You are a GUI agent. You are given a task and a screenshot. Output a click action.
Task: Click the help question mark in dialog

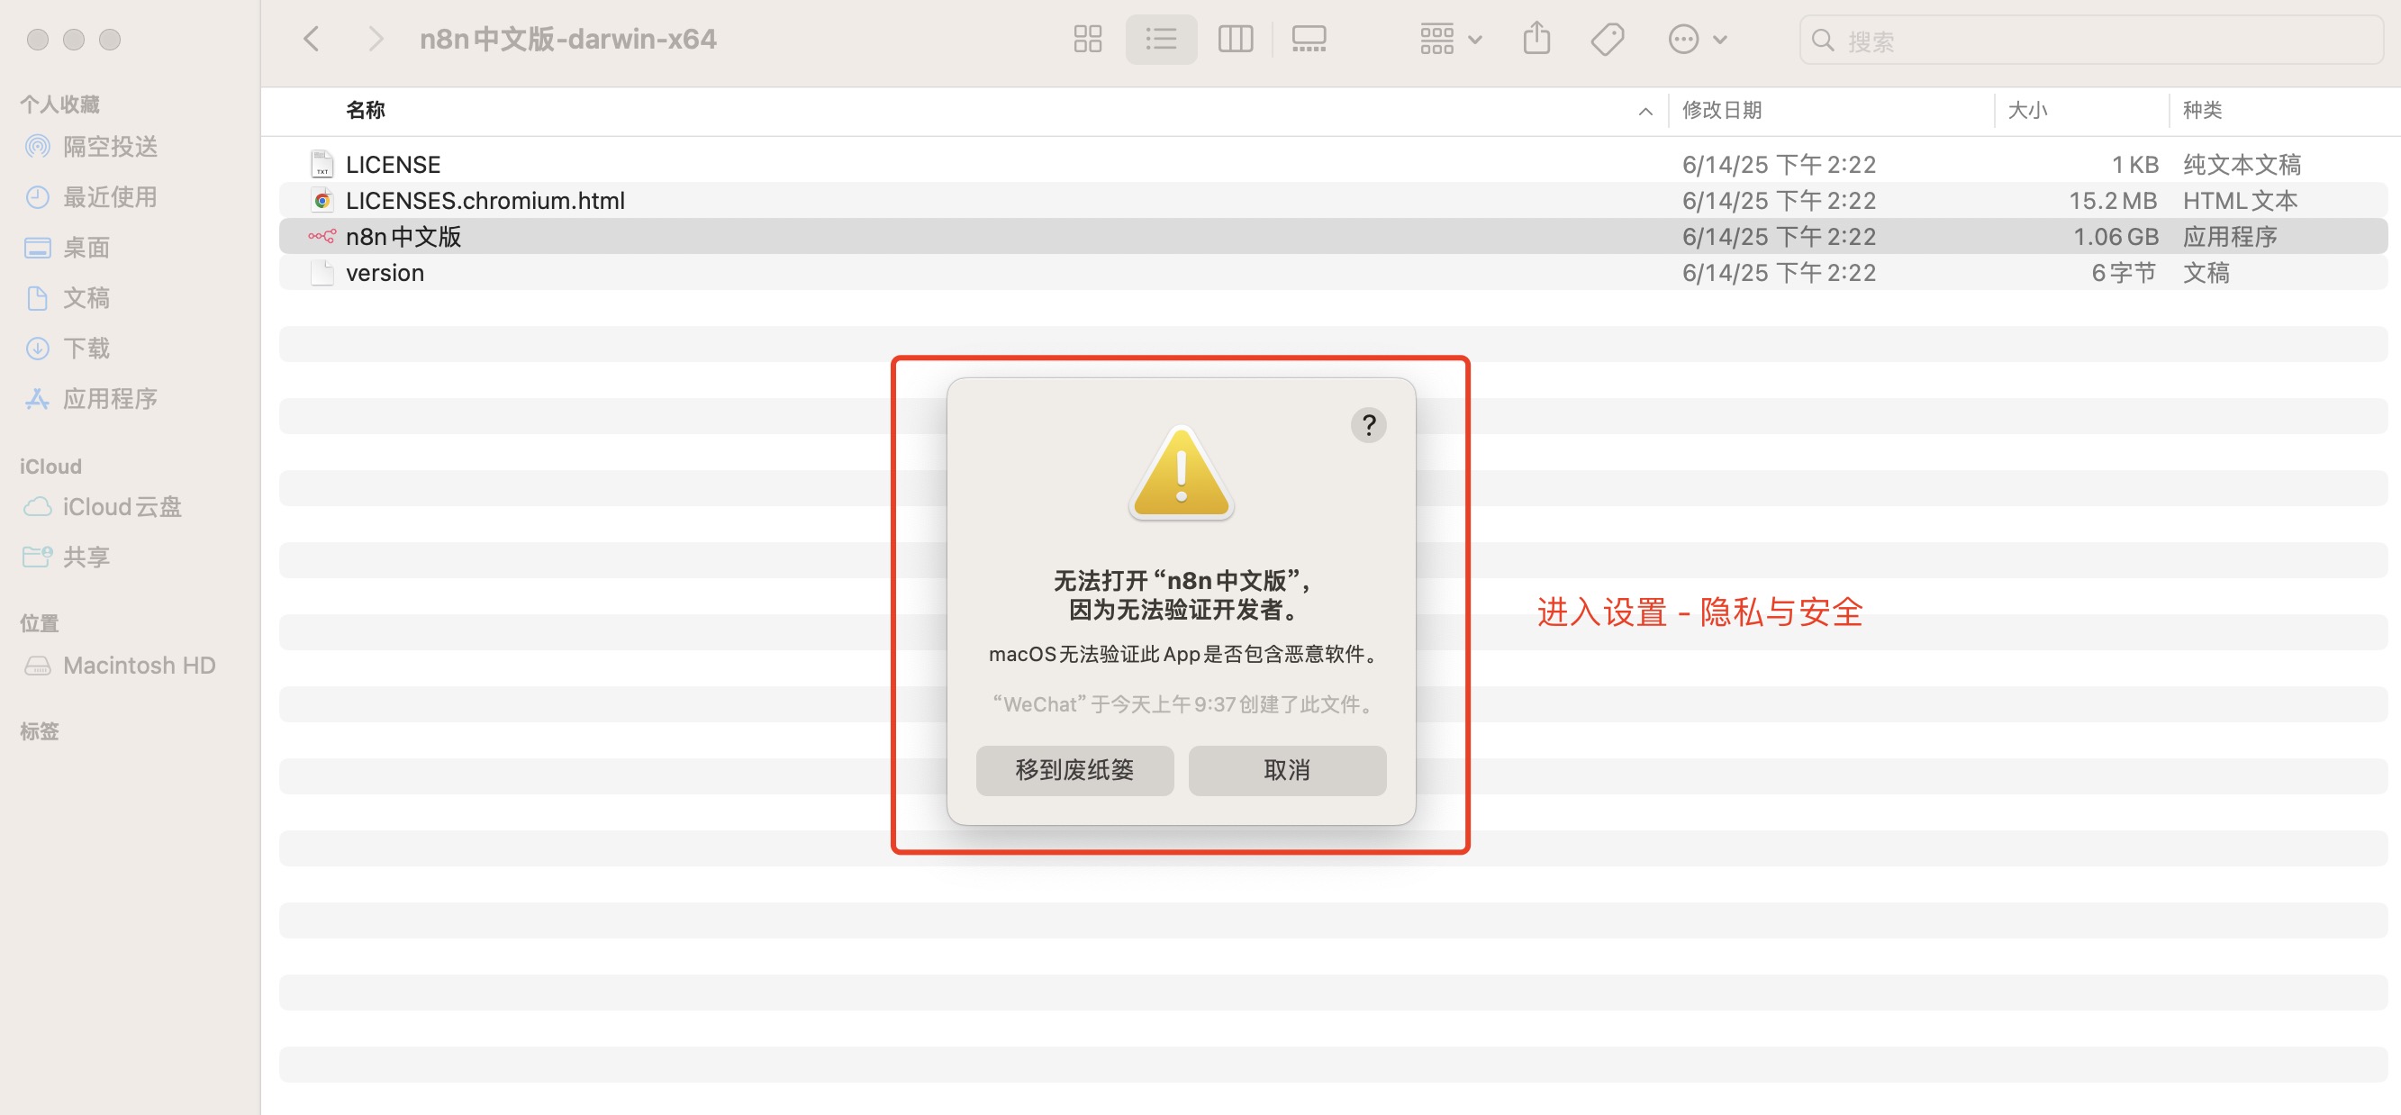1368,425
